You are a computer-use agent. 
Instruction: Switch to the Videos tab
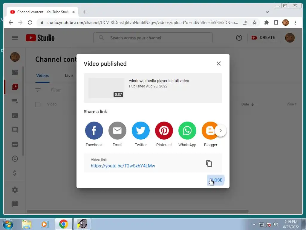42,75
